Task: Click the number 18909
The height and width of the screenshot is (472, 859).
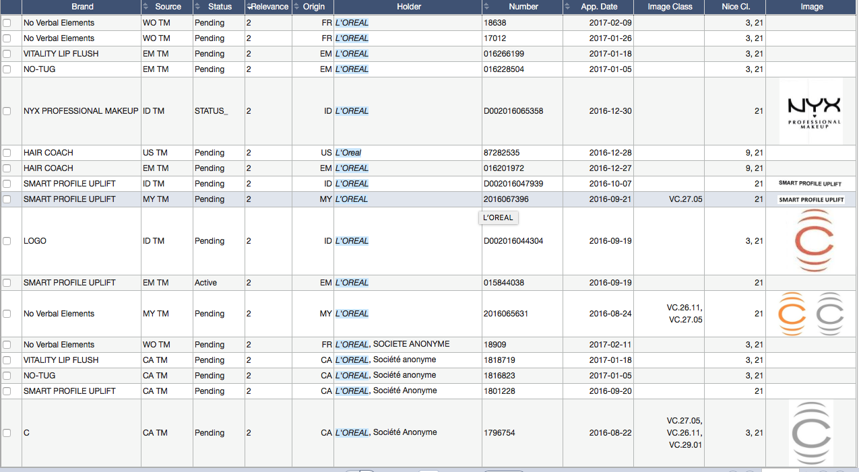Action: pyautogui.click(x=495, y=345)
